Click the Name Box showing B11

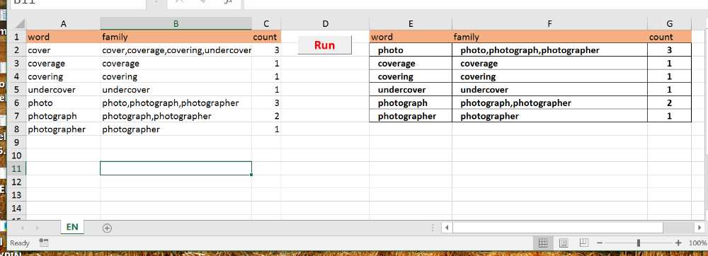click(78, 2)
